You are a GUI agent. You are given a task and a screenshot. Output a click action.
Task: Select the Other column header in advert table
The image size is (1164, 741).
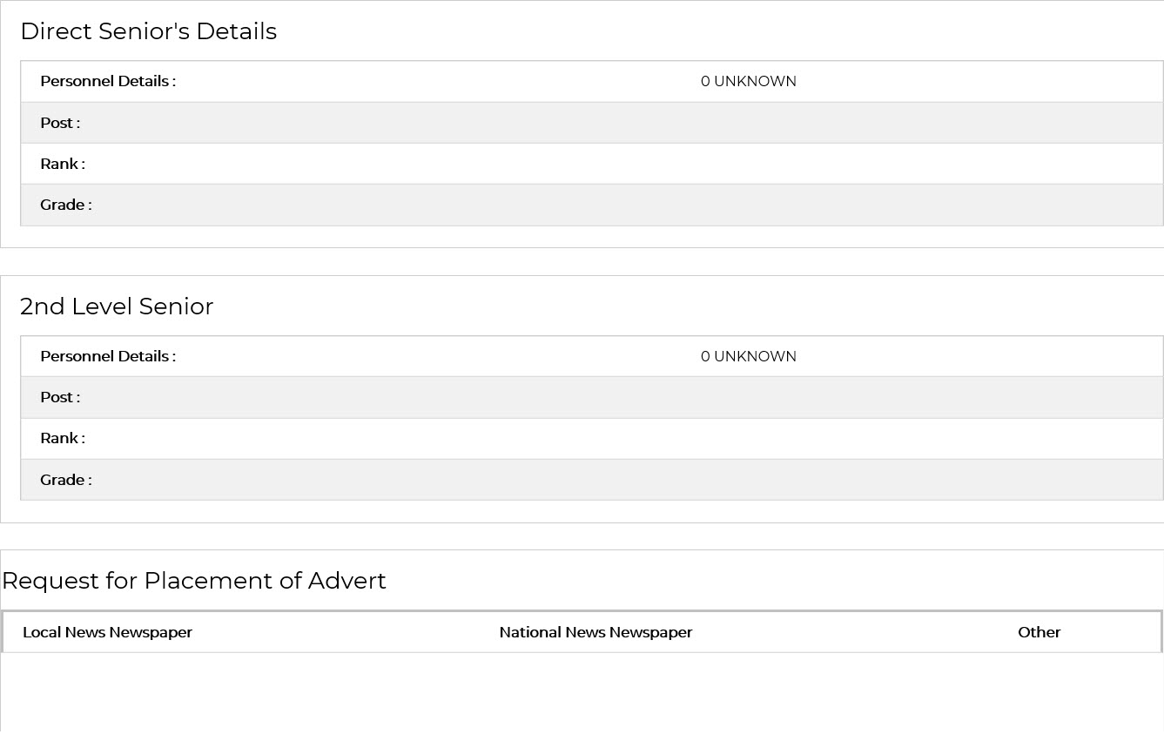(x=1039, y=632)
